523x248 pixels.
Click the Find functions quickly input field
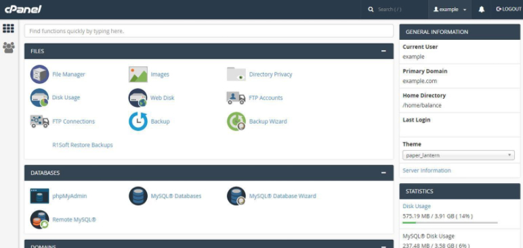click(x=209, y=31)
